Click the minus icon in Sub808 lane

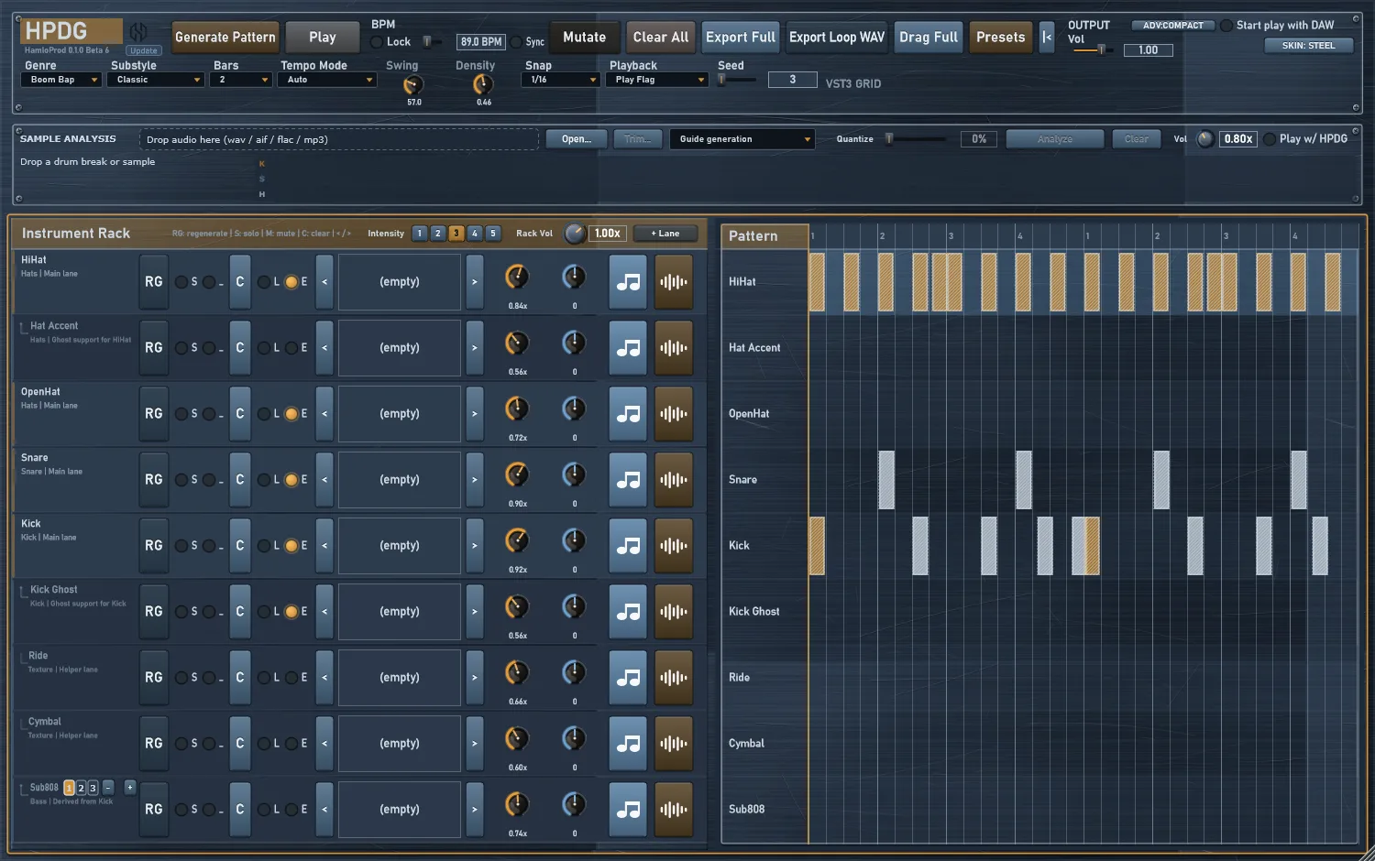[x=108, y=787]
